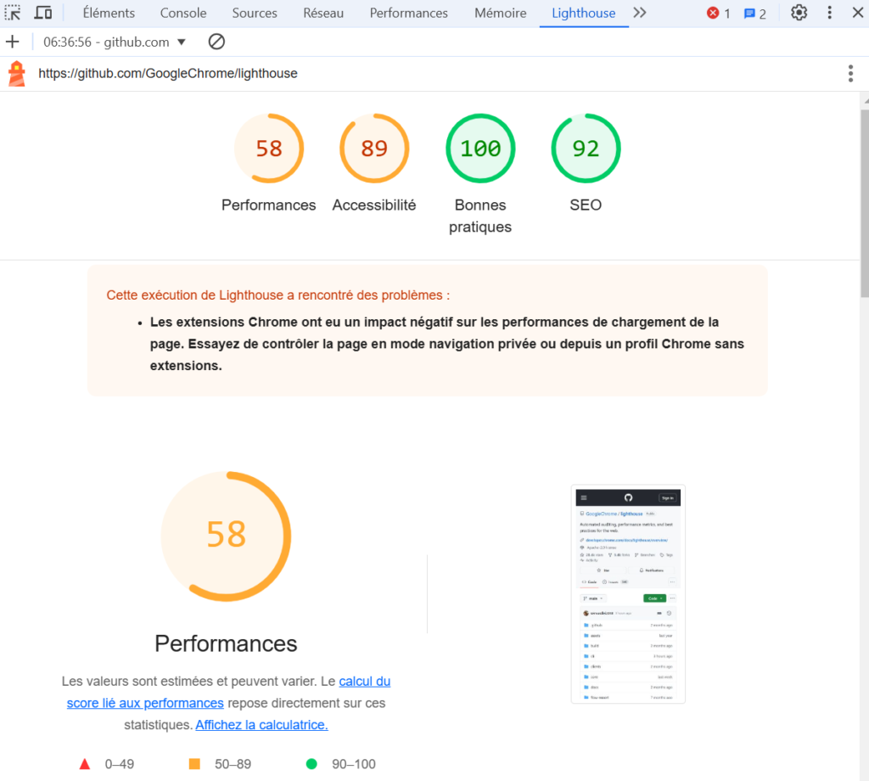Click the orange square 50–89 legend icon
This screenshot has width=869, height=781.
[x=194, y=764]
